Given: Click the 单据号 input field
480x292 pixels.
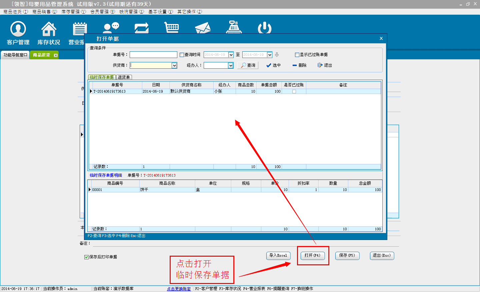Looking at the screenshot, I should pyautogui.click(x=153, y=55).
